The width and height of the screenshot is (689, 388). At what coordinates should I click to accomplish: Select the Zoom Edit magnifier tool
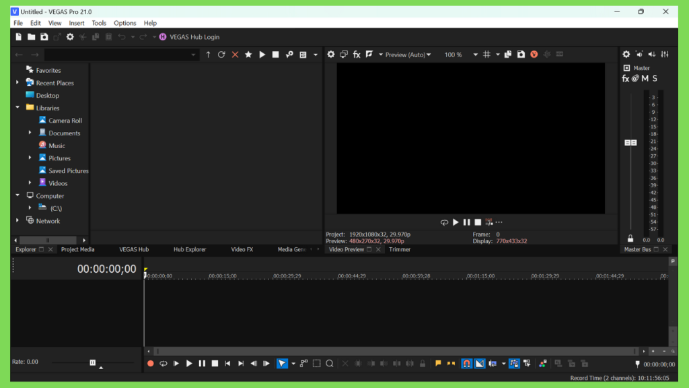coord(330,363)
